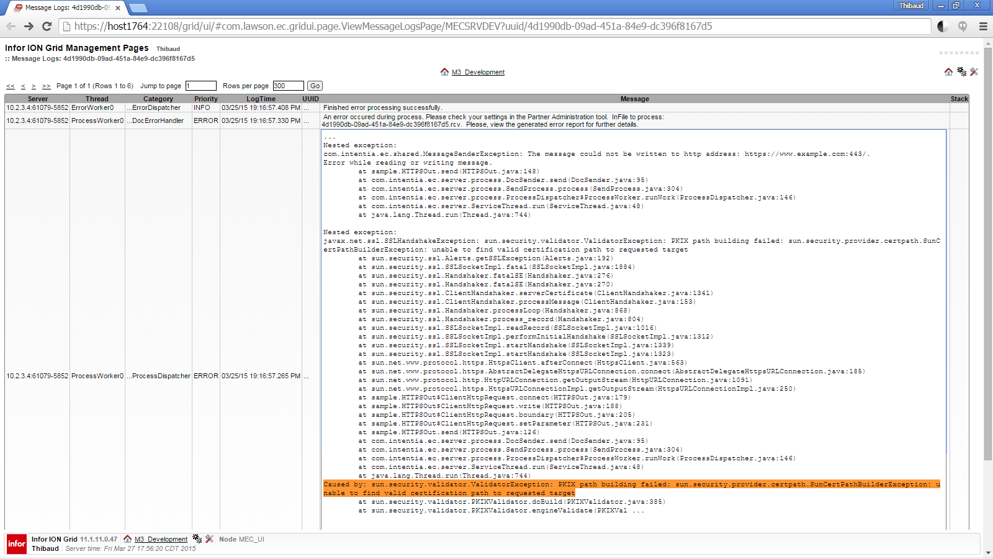Click the M3_Development link in footer

coord(161,539)
